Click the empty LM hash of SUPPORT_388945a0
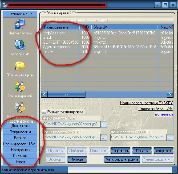This screenshot has width=178, height=174. pyautogui.click(x=100, y=42)
